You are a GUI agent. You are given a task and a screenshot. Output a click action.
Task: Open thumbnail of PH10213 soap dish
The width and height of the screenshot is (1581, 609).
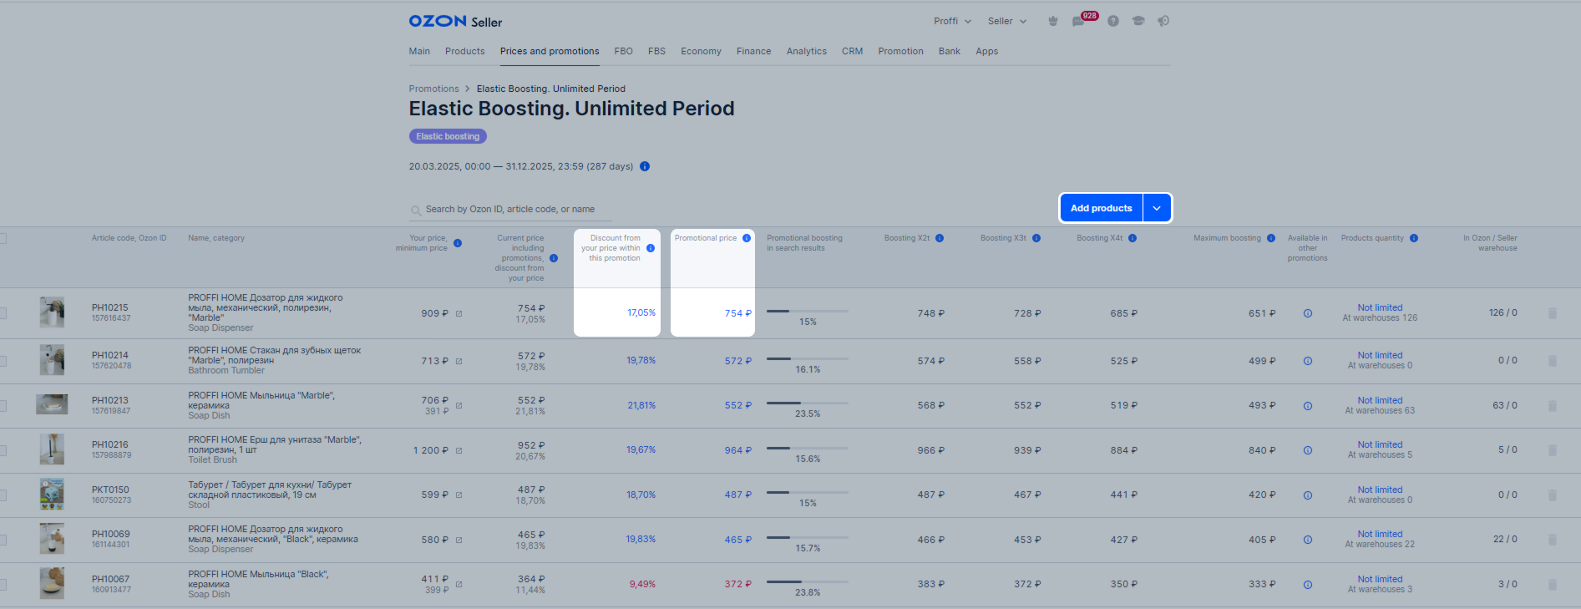52,404
